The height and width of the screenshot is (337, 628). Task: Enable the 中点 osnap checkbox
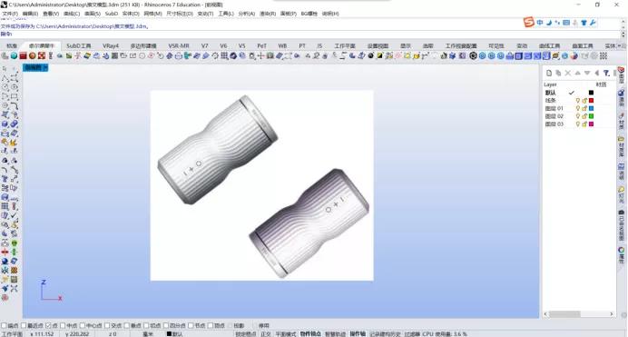coord(63,326)
